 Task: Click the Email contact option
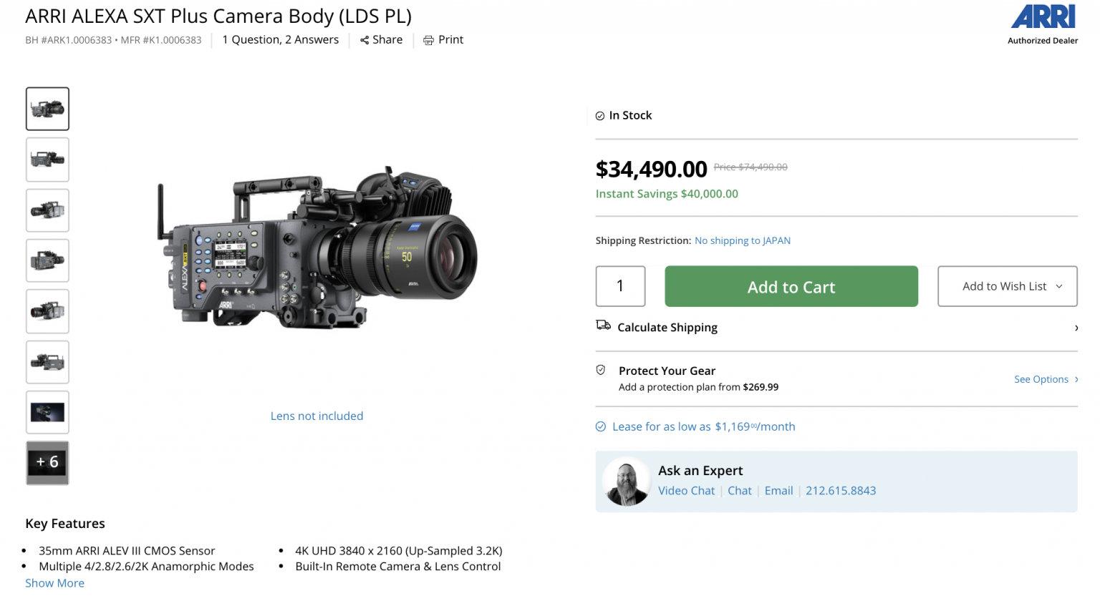(x=778, y=491)
